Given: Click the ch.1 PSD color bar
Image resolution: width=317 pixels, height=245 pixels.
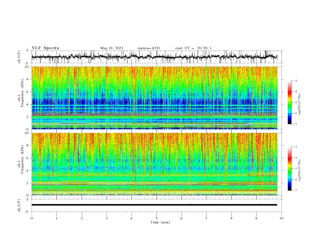Looking at the screenshot, I should [289, 102].
